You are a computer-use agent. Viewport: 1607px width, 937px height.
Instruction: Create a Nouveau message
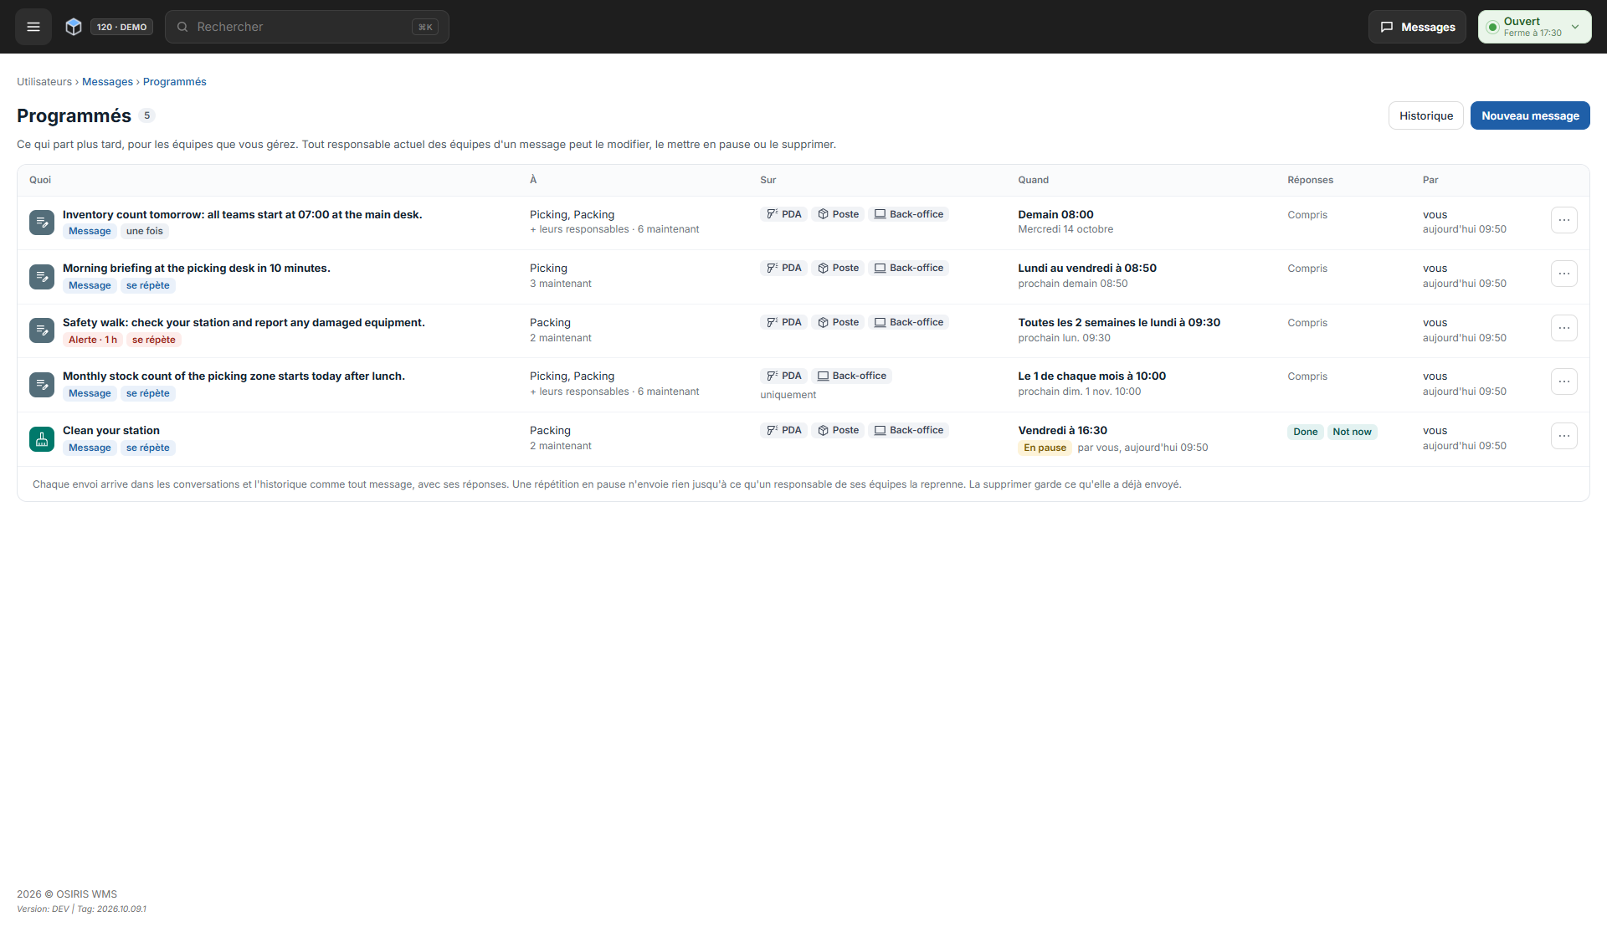click(1530, 115)
